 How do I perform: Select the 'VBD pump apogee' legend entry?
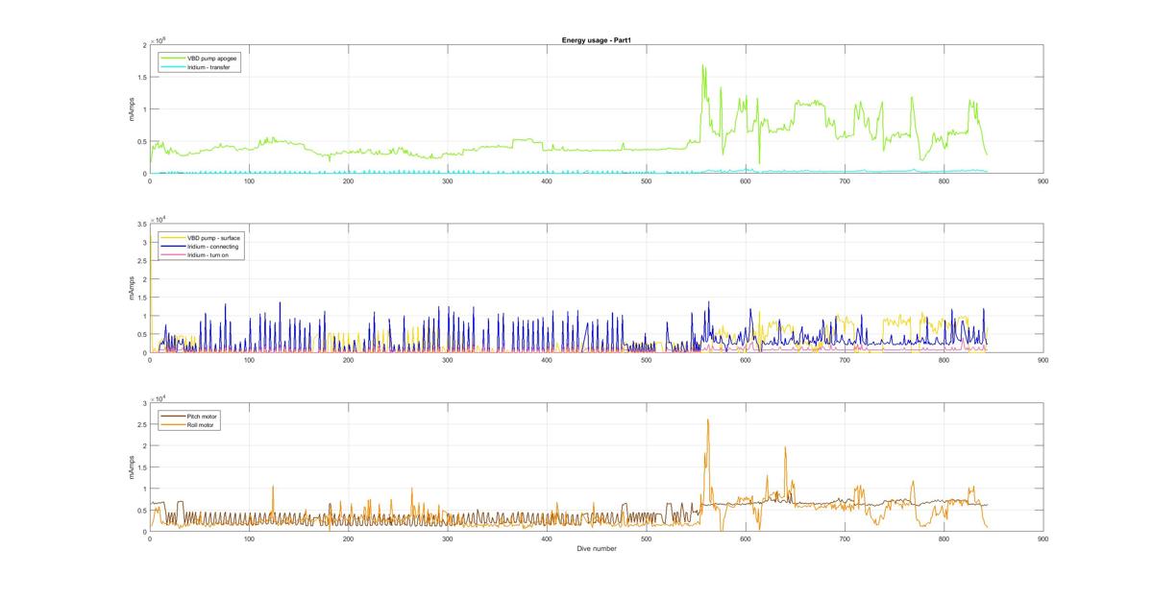pyautogui.click(x=212, y=59)
